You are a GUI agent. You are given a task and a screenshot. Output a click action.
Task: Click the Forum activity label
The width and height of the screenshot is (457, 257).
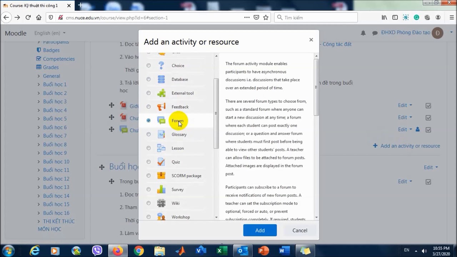177,121
